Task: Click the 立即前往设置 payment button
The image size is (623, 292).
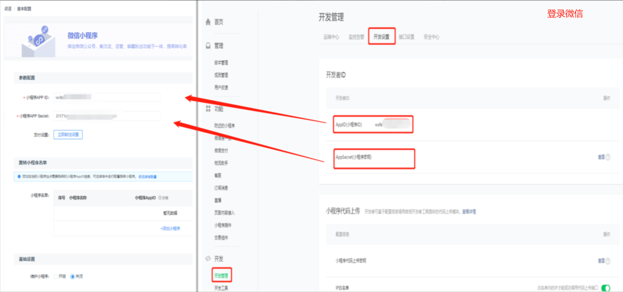Action: click(x=68, y=135)
